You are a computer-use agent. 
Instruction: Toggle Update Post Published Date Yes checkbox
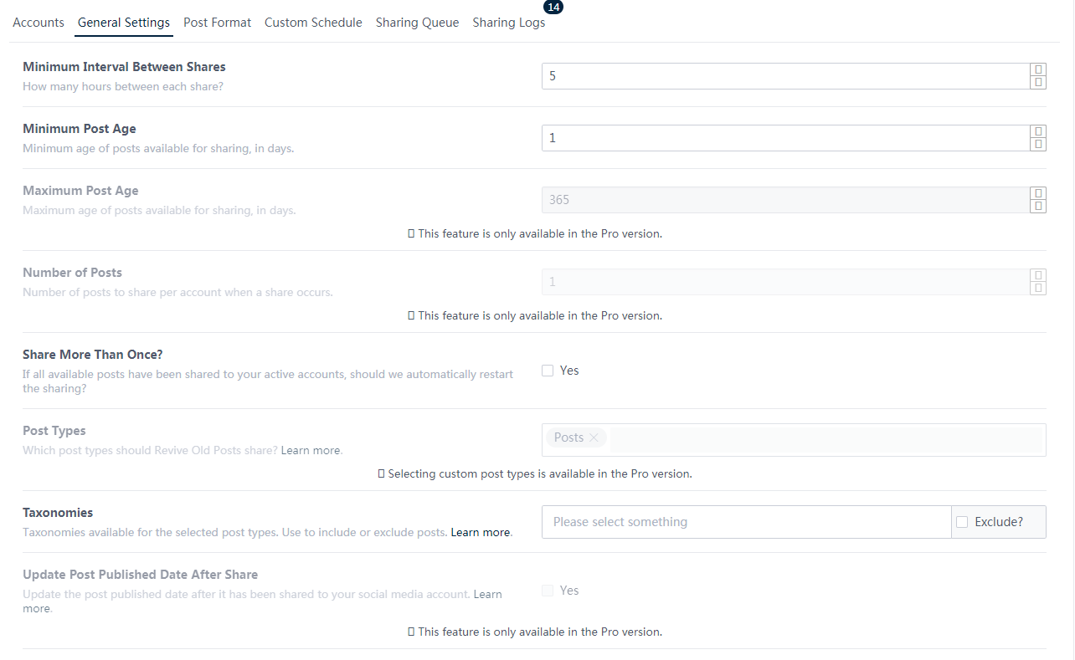pyautogui.click(x=548, y=591)
